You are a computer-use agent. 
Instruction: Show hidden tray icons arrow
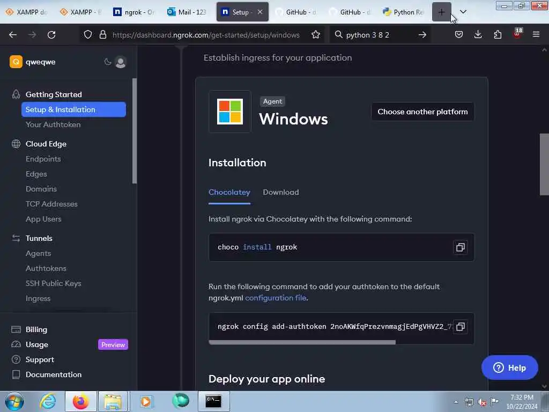tap(456, 402)
